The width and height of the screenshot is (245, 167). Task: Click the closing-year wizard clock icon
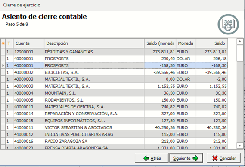click(x=228, y=25)
